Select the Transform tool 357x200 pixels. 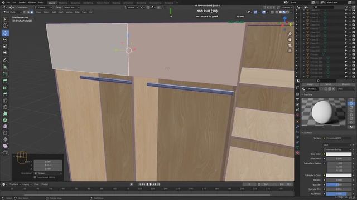[5, 52]
